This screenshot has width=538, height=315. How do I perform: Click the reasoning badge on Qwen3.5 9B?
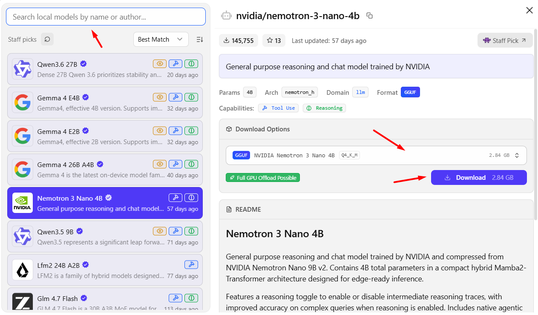click(191, 231)
